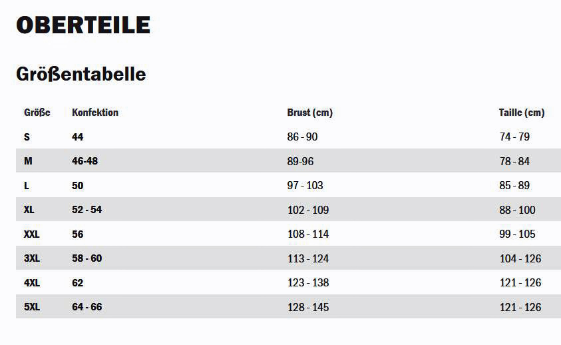Select the Brust (cm) column header

pos(310,113)
